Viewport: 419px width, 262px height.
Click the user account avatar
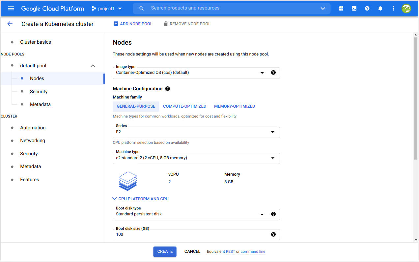[x=406, y=9]
